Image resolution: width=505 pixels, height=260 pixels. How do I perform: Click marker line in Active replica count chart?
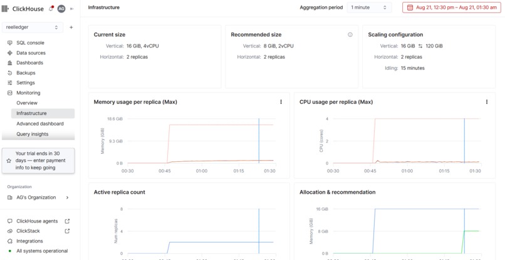[x=259, y=231]
